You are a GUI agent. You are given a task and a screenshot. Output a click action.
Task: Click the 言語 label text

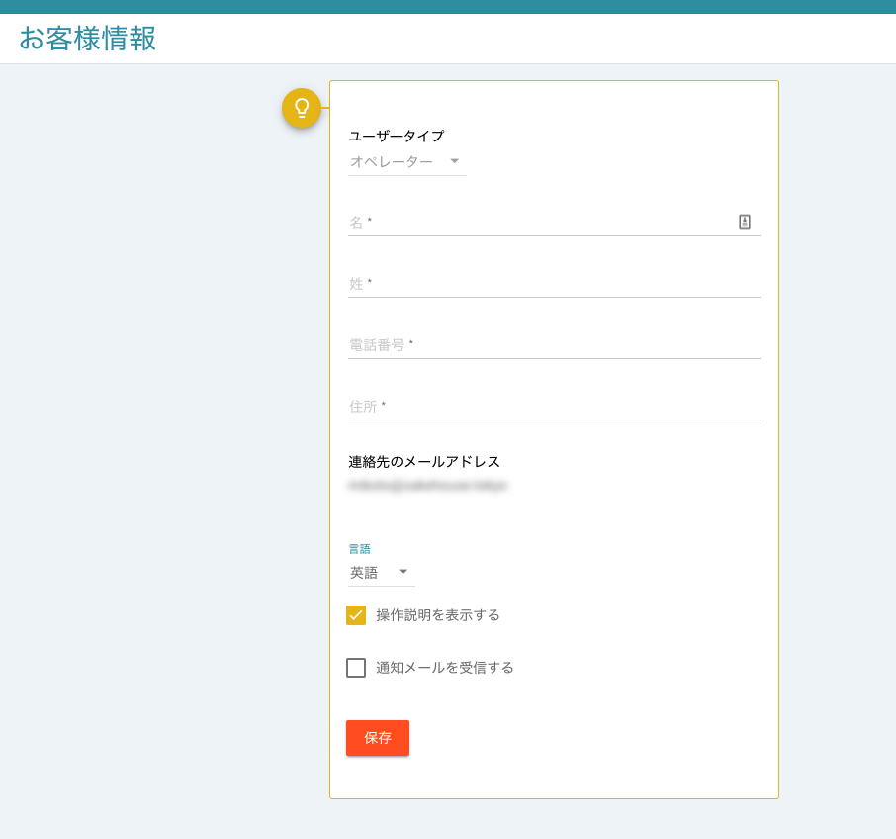[x=359, y=549]
